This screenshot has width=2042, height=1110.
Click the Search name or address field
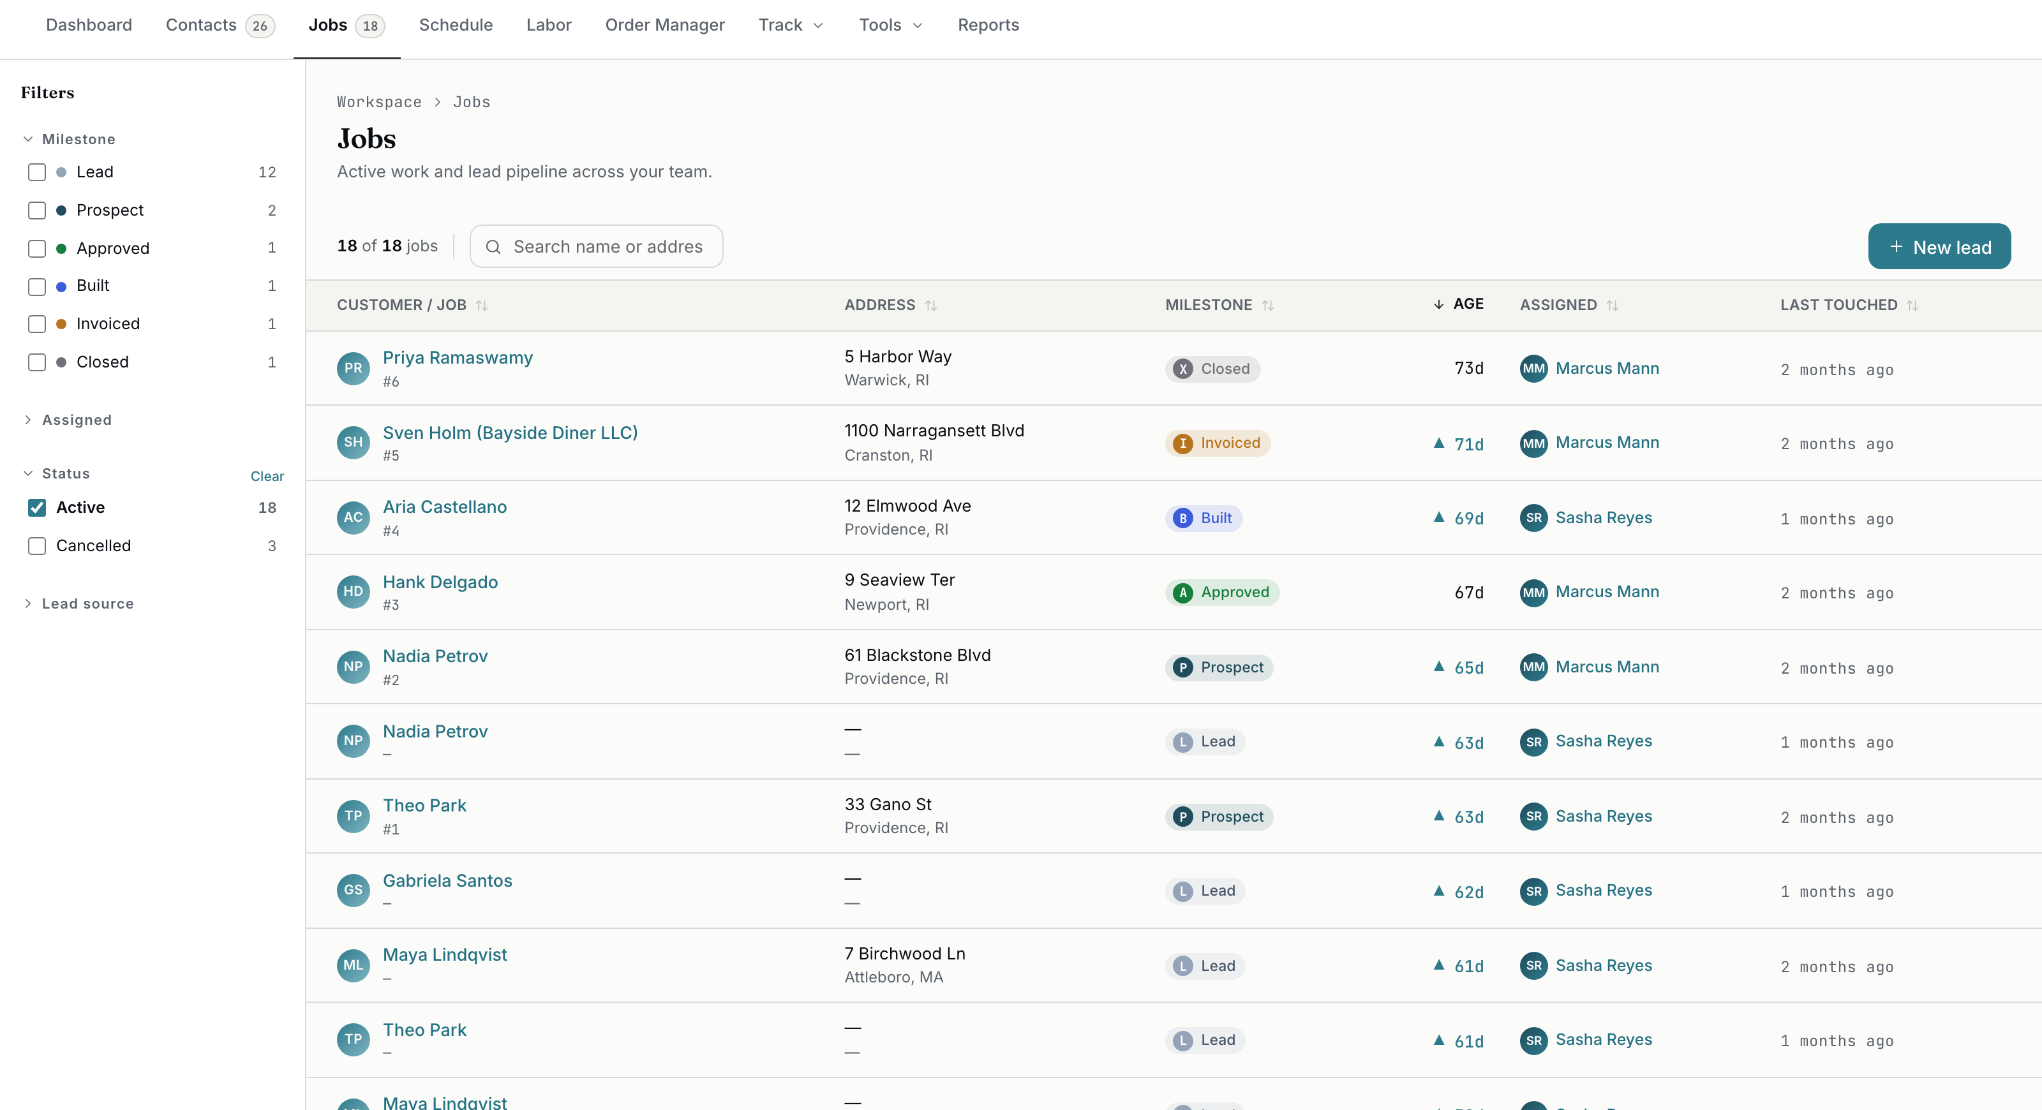[596, 247]
